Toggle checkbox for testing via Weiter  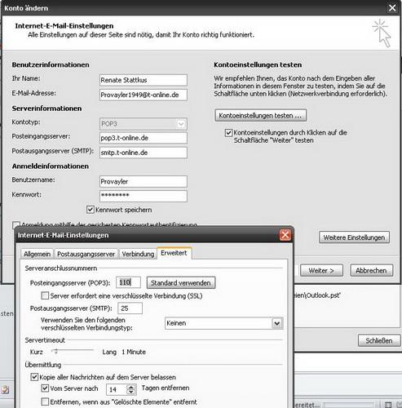pyautogui.click(x=228, y=133)
